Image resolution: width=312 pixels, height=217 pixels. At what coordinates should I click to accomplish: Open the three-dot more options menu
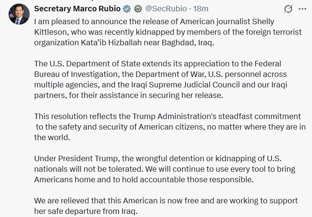(302, 9)
